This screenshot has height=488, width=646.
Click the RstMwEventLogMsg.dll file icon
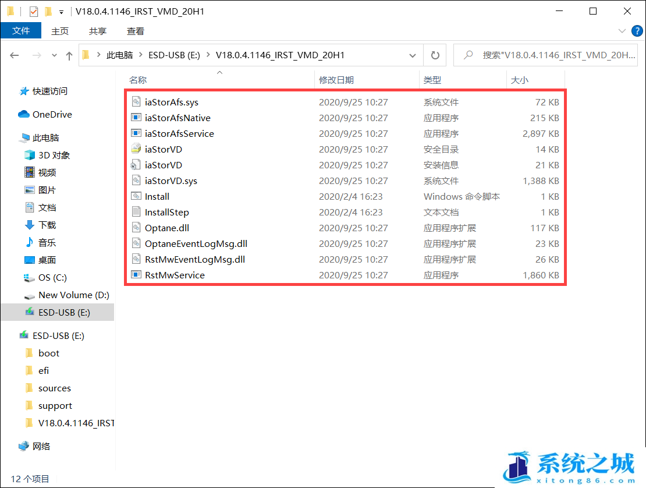[136, 259]
